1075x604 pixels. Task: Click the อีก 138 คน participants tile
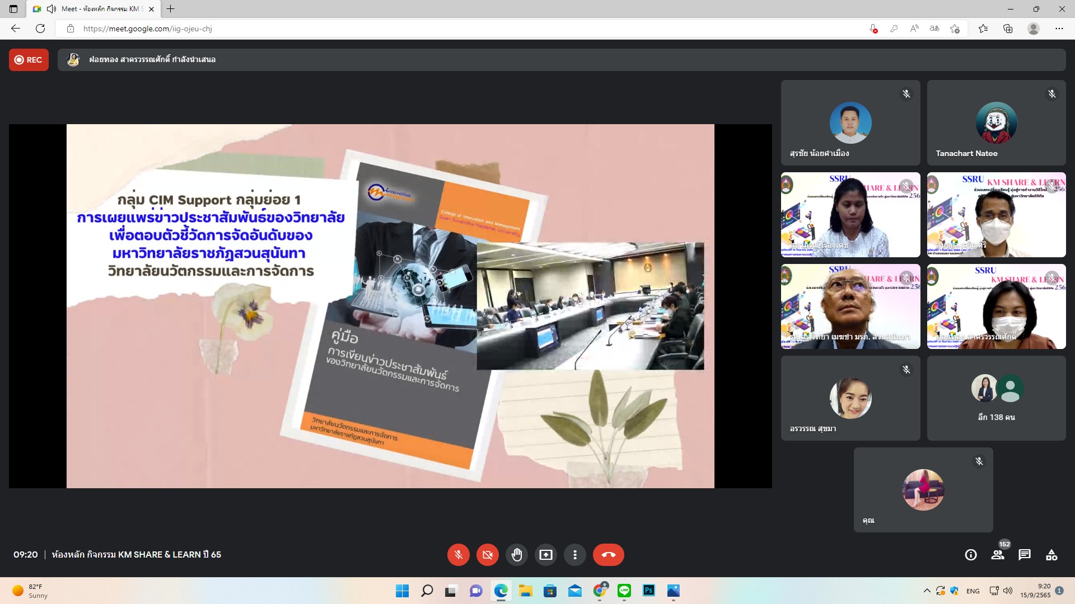[x=996, y=398]
